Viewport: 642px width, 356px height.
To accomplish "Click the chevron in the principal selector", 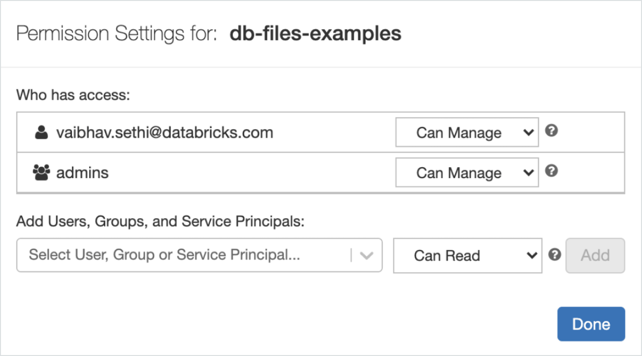I will [367, 255].
